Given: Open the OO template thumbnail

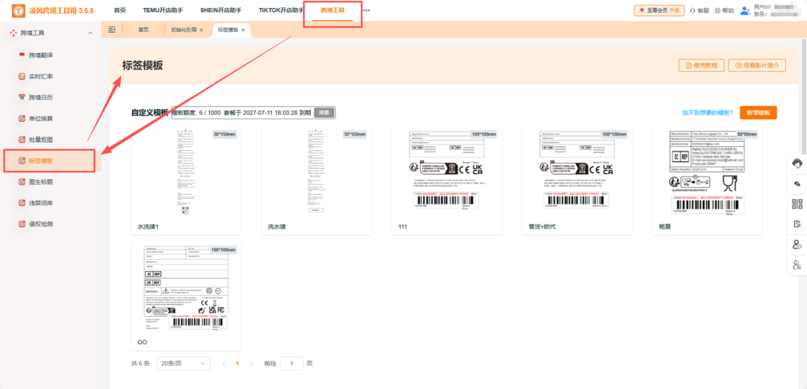Looking at the screenshot, I should click(186, 289).
